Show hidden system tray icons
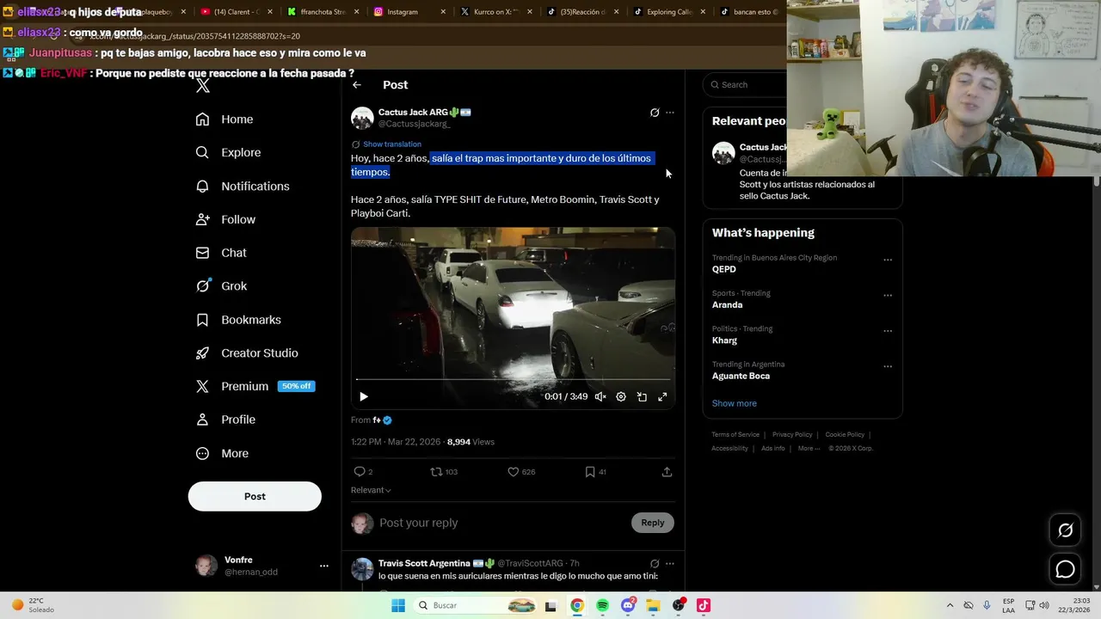Viewport: 1101px width, 619px height. (x=950, y=605)
